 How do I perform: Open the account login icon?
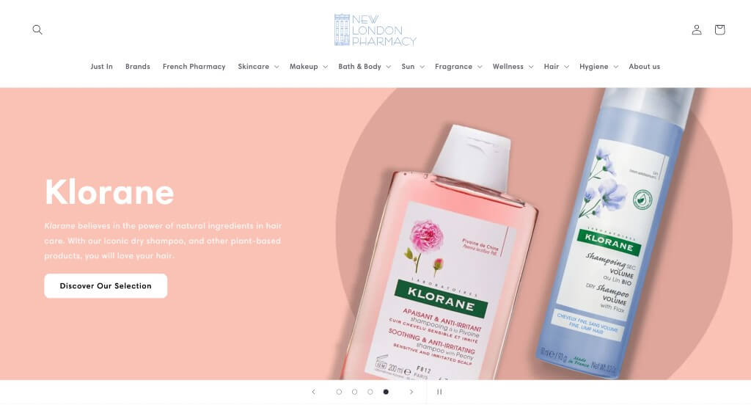coord(697,30)
